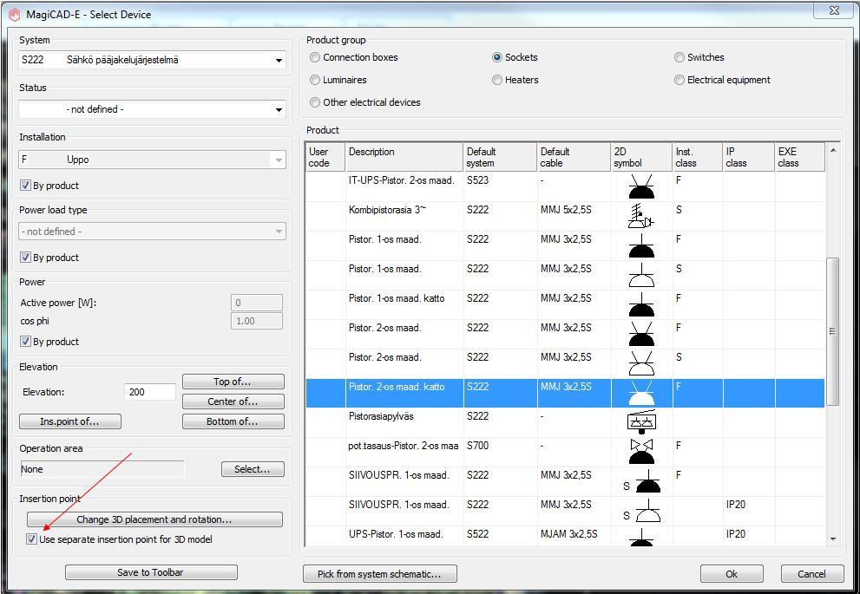
Task: Toggle By product checkbox under Installation
Action: (x=25, y=186)
